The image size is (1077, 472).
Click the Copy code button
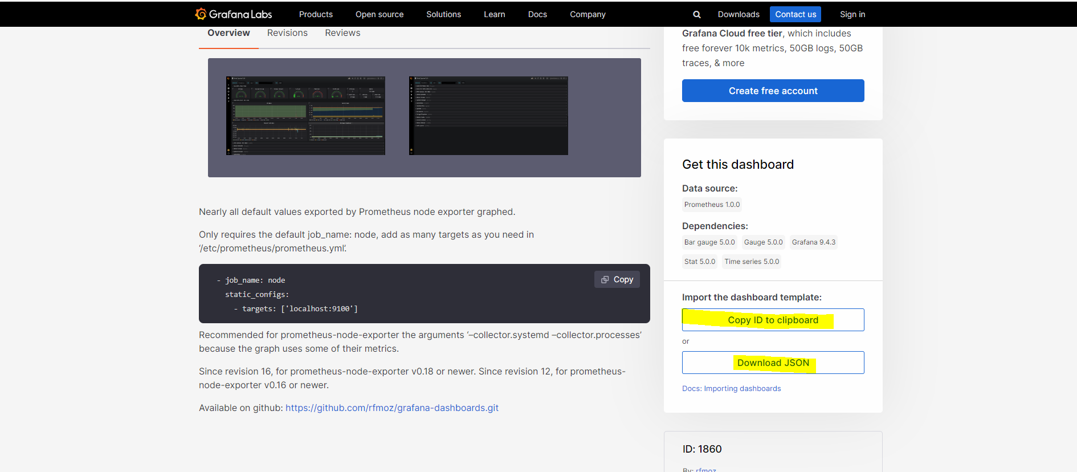tap(617, 279)
